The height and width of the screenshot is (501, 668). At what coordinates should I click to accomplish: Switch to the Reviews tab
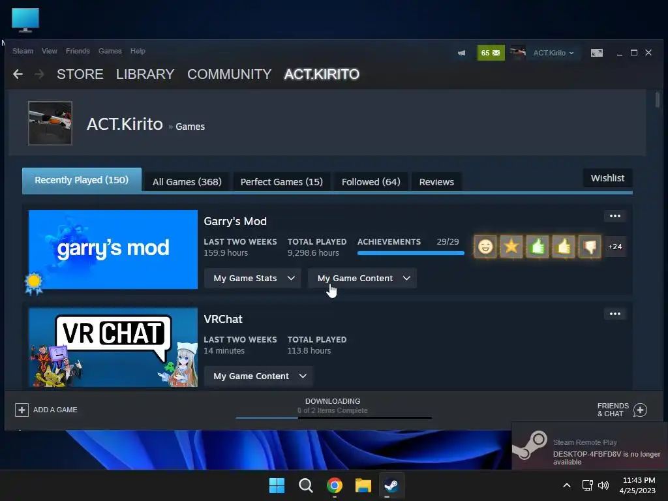point(436,182)
